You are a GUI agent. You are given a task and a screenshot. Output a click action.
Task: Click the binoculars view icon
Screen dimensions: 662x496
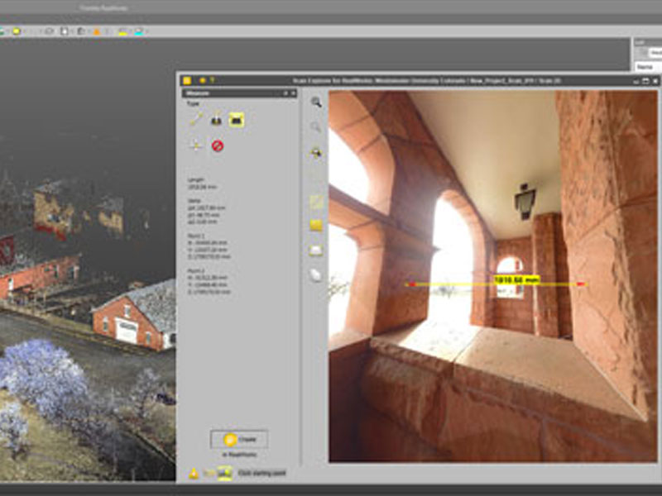[x=316, y=153]
